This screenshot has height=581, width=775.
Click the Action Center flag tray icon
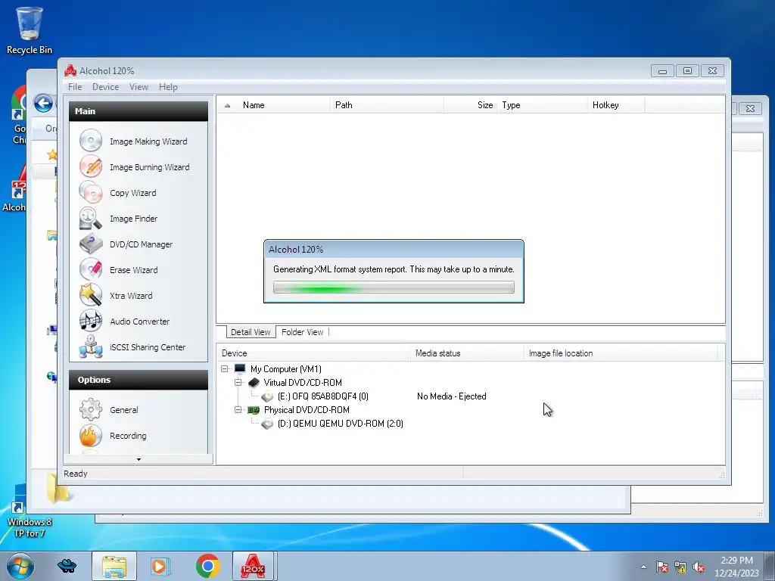click(662, 567)
